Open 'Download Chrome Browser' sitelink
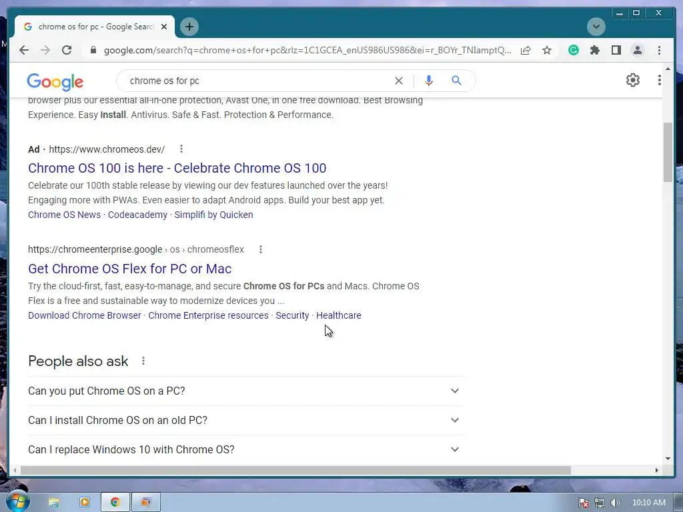This screenshot has height=512, width=683. [85, 315]
